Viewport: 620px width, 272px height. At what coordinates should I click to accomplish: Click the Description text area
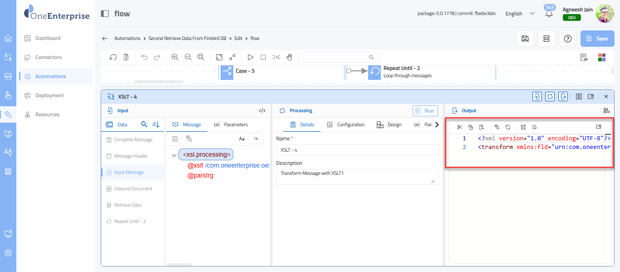pos(357,177)
